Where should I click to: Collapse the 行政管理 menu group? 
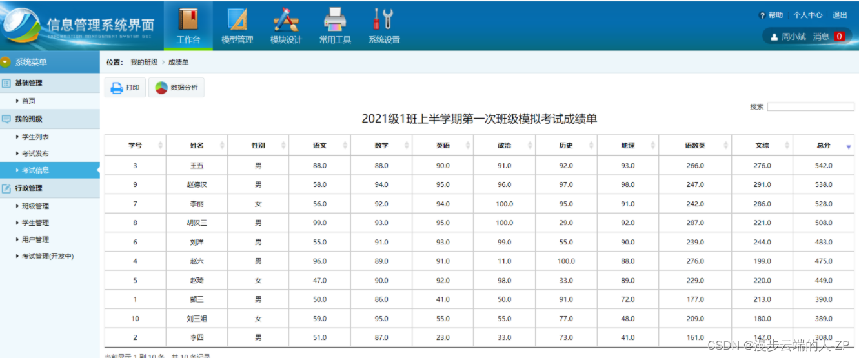click(x=50, y=188)
